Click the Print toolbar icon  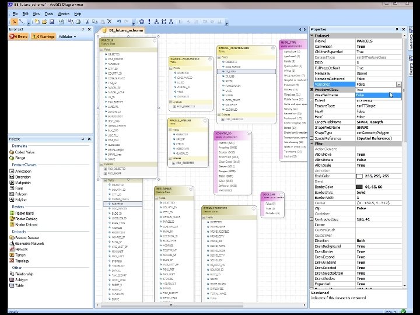(78, 22)
